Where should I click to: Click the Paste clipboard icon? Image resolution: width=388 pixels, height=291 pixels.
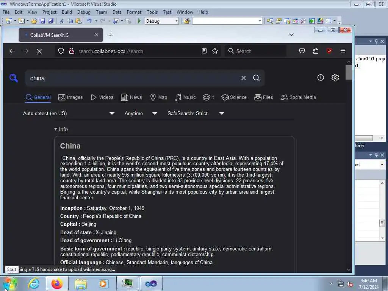[x=78, y=21]
